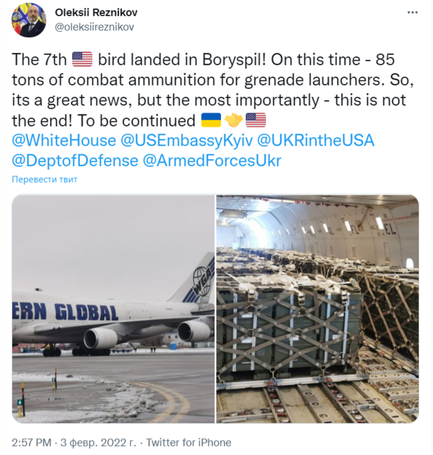Open the Oleksii Reznikov display name

pyautogui.click(x=96, y=13)
